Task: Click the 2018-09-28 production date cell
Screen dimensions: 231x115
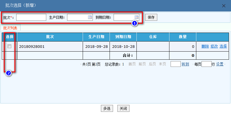Action: point(97,47)
